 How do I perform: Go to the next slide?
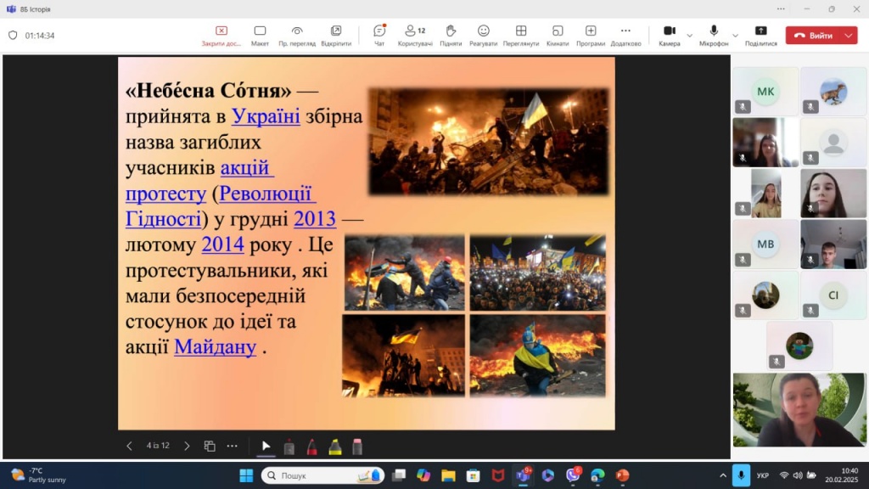pos(187,446)
